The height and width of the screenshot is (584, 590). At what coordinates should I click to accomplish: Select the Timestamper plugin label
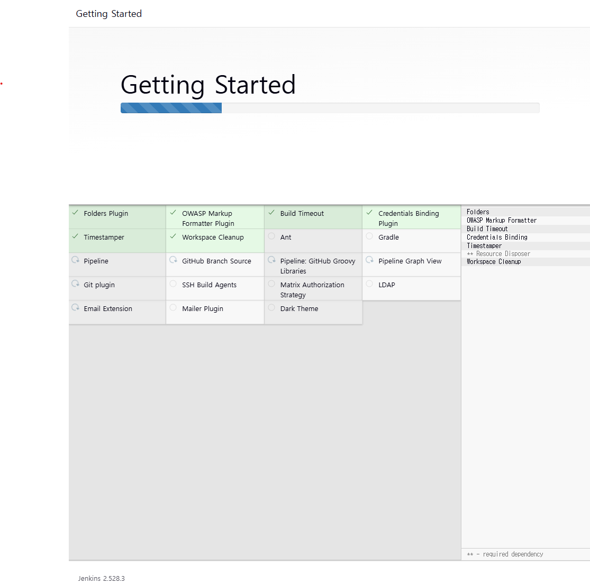coord(104,238)
